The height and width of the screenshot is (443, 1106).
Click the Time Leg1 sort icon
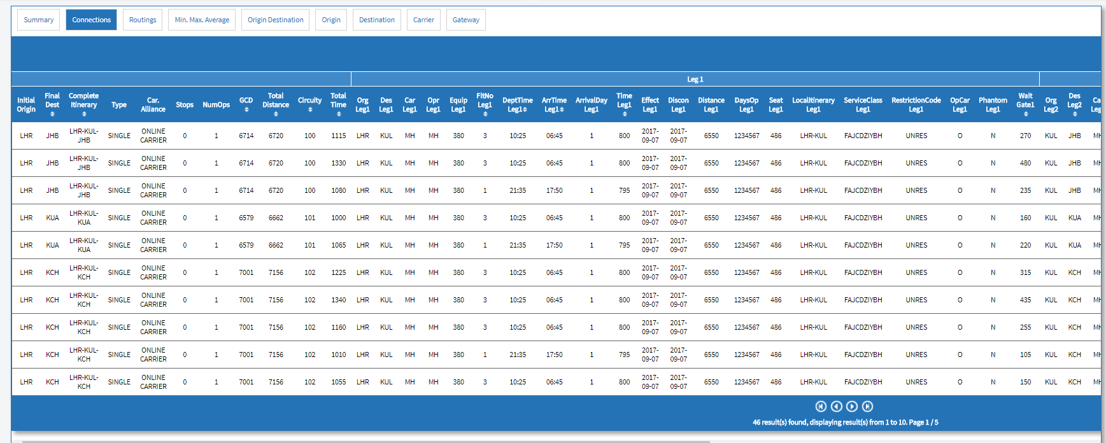coord(625,114)
